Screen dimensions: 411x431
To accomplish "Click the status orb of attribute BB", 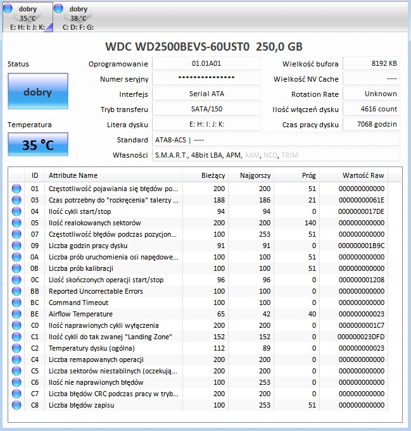I will click(x=16, y=291).
